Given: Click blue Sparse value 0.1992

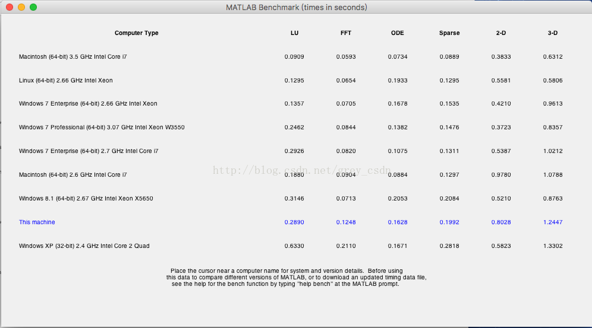Looking at the screenshot, I should [x=449, y=222].
